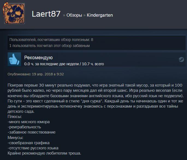Screen dimensions: 187x160
Task: Open Laert87's skull avatar image
Action: (x=14, y=13)
